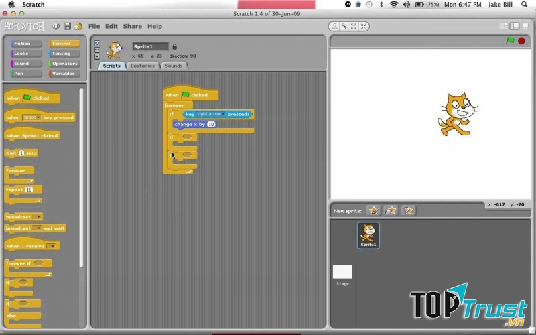Click the share project icon in toolbar
536x335 pixels.
point(78,26)
